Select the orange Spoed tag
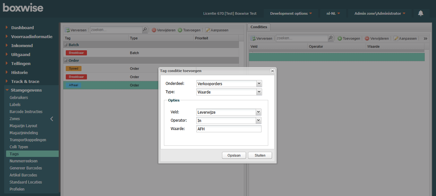 [x=73, y=69]
